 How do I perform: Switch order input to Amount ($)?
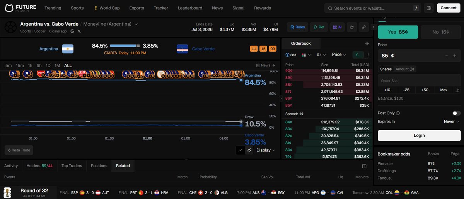pos(405,69)
